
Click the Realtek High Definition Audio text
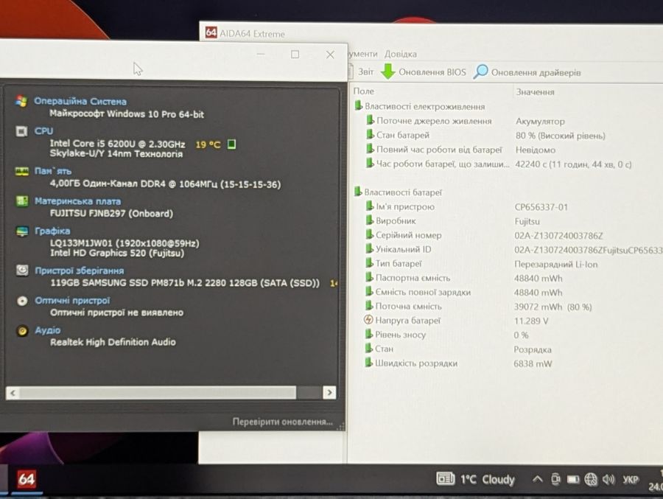[x=113, y=342]
